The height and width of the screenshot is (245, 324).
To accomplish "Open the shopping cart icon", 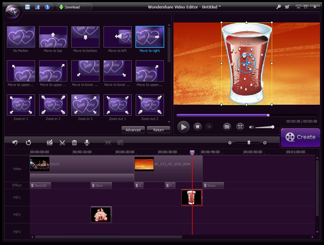I will click(x=287, y=7).
